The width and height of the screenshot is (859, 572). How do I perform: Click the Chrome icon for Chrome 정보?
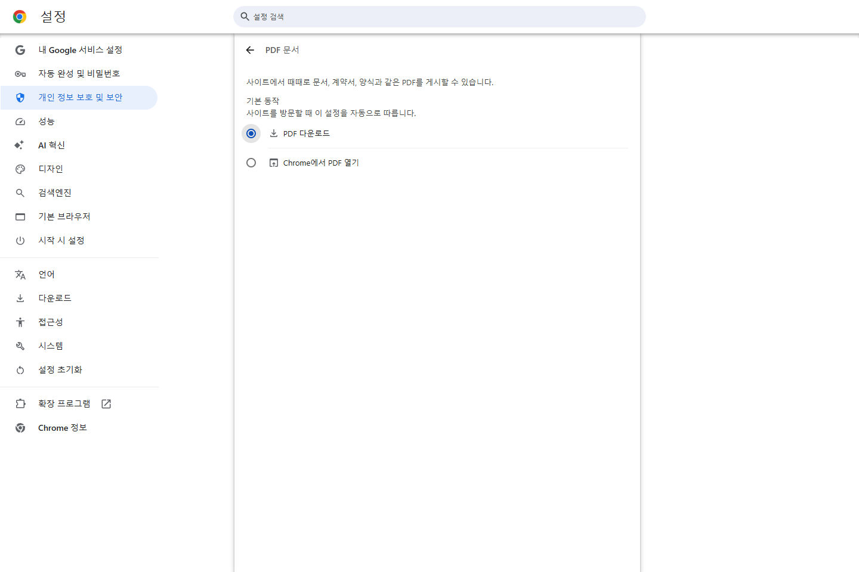click(x=20, y=428)
